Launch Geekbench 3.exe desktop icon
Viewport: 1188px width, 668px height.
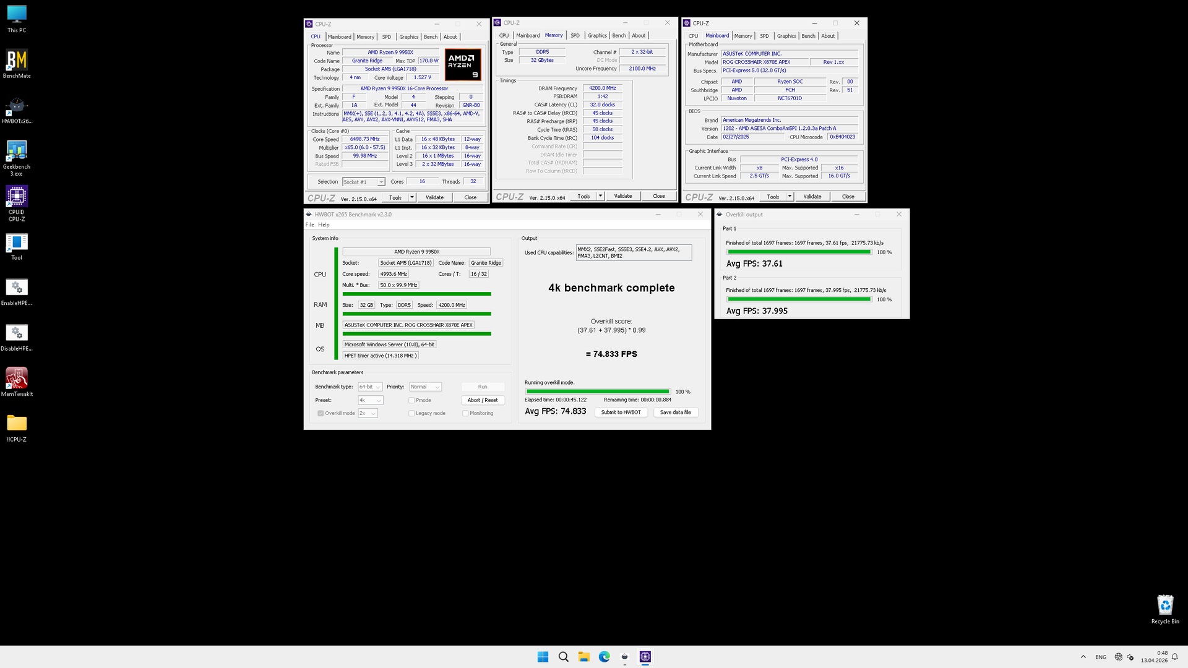click(17, 158)
